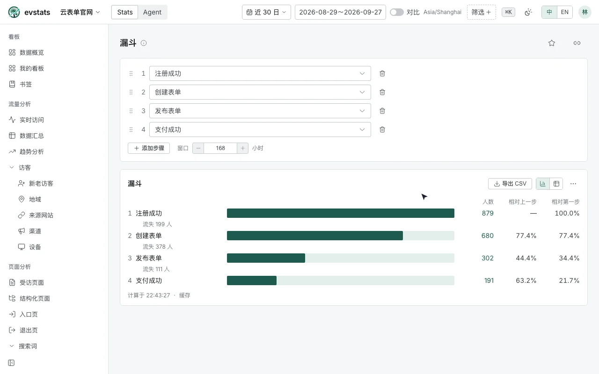Click the 302 user count for 发布表单
This screenshot has height=374, width=599.
(488, 258)
